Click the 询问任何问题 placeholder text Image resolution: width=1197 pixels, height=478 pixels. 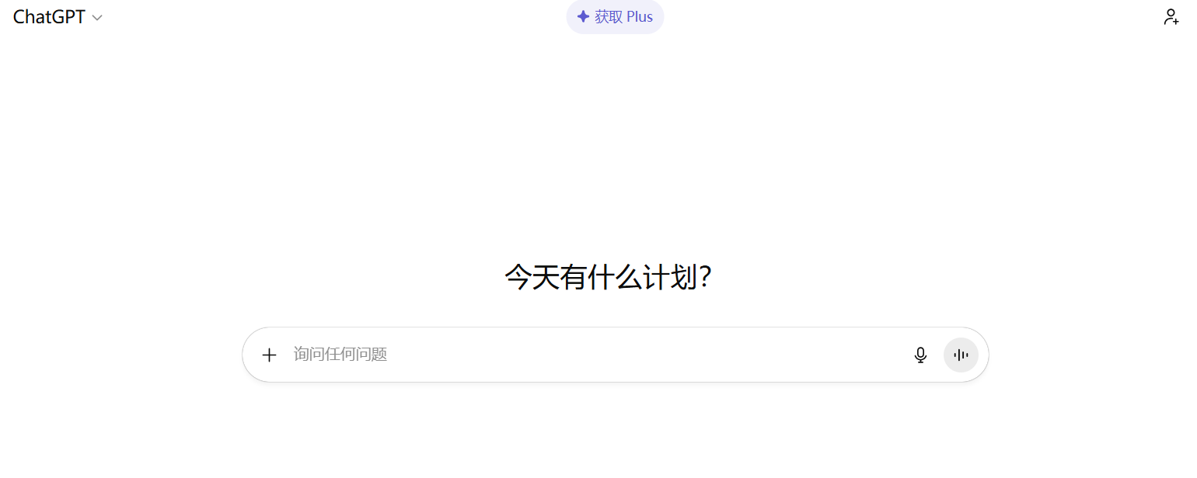(340, 355)
